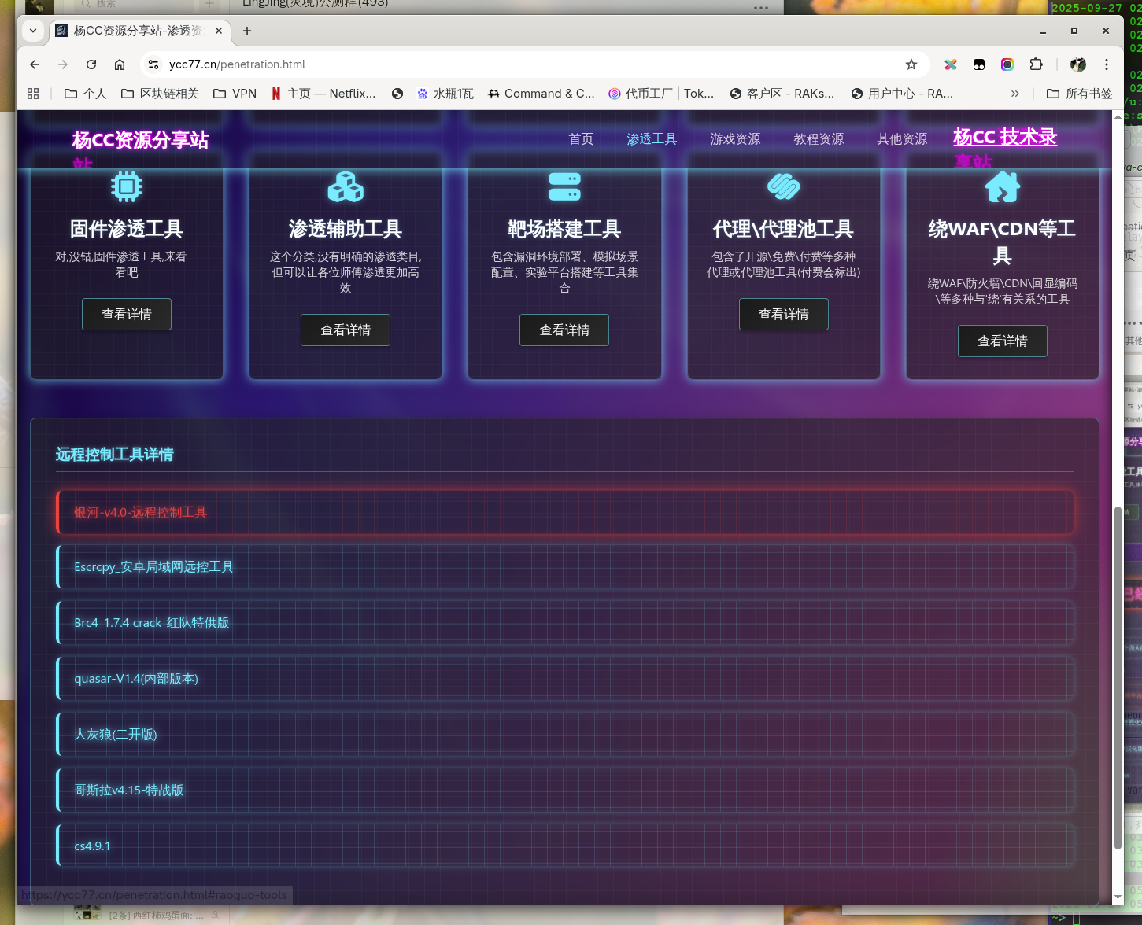Select 首页 in the site navigation

[x=581, y=139]
